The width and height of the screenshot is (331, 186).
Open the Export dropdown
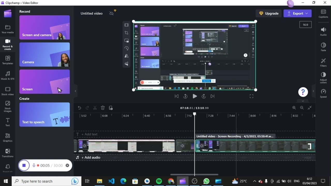(297, 13)
